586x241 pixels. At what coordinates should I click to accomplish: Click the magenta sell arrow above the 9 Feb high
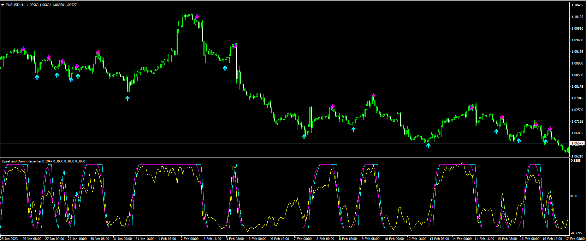[374, 95]
